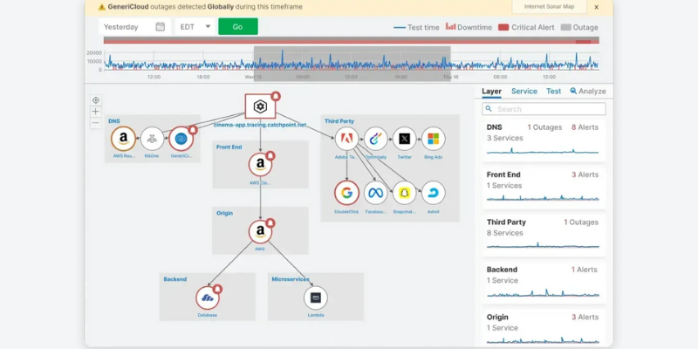The image size is (698, 349).
Task: Click the Microservices group heading
Action: [291, 279]
